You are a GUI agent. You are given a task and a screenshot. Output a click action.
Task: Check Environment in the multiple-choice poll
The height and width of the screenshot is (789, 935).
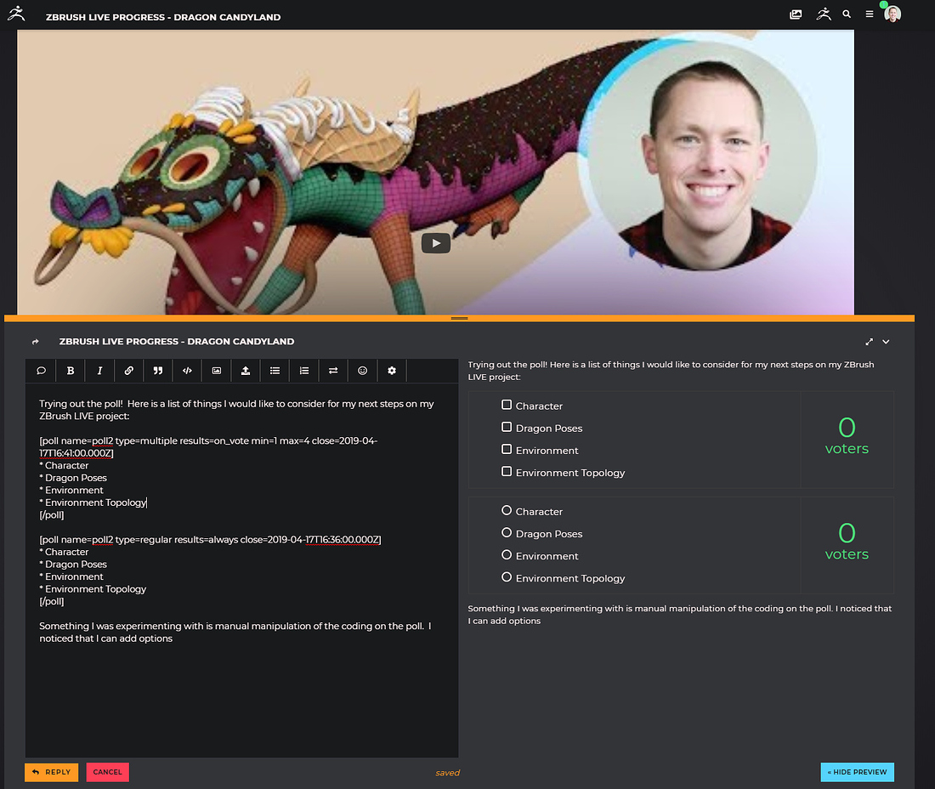[x=507, y=449]
